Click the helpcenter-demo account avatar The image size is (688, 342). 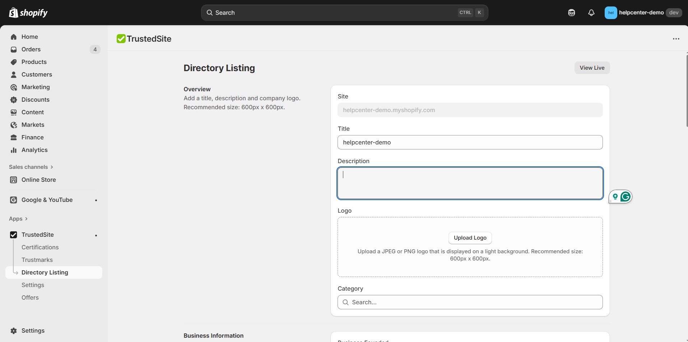pyautogui.click(x=610, y=12)
